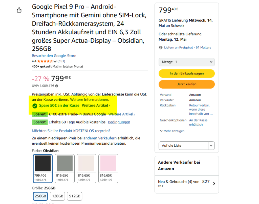Open the Auf die Liste dropdown arrow
This screenshot has width=259, height=204.
(x=211, y=146)
